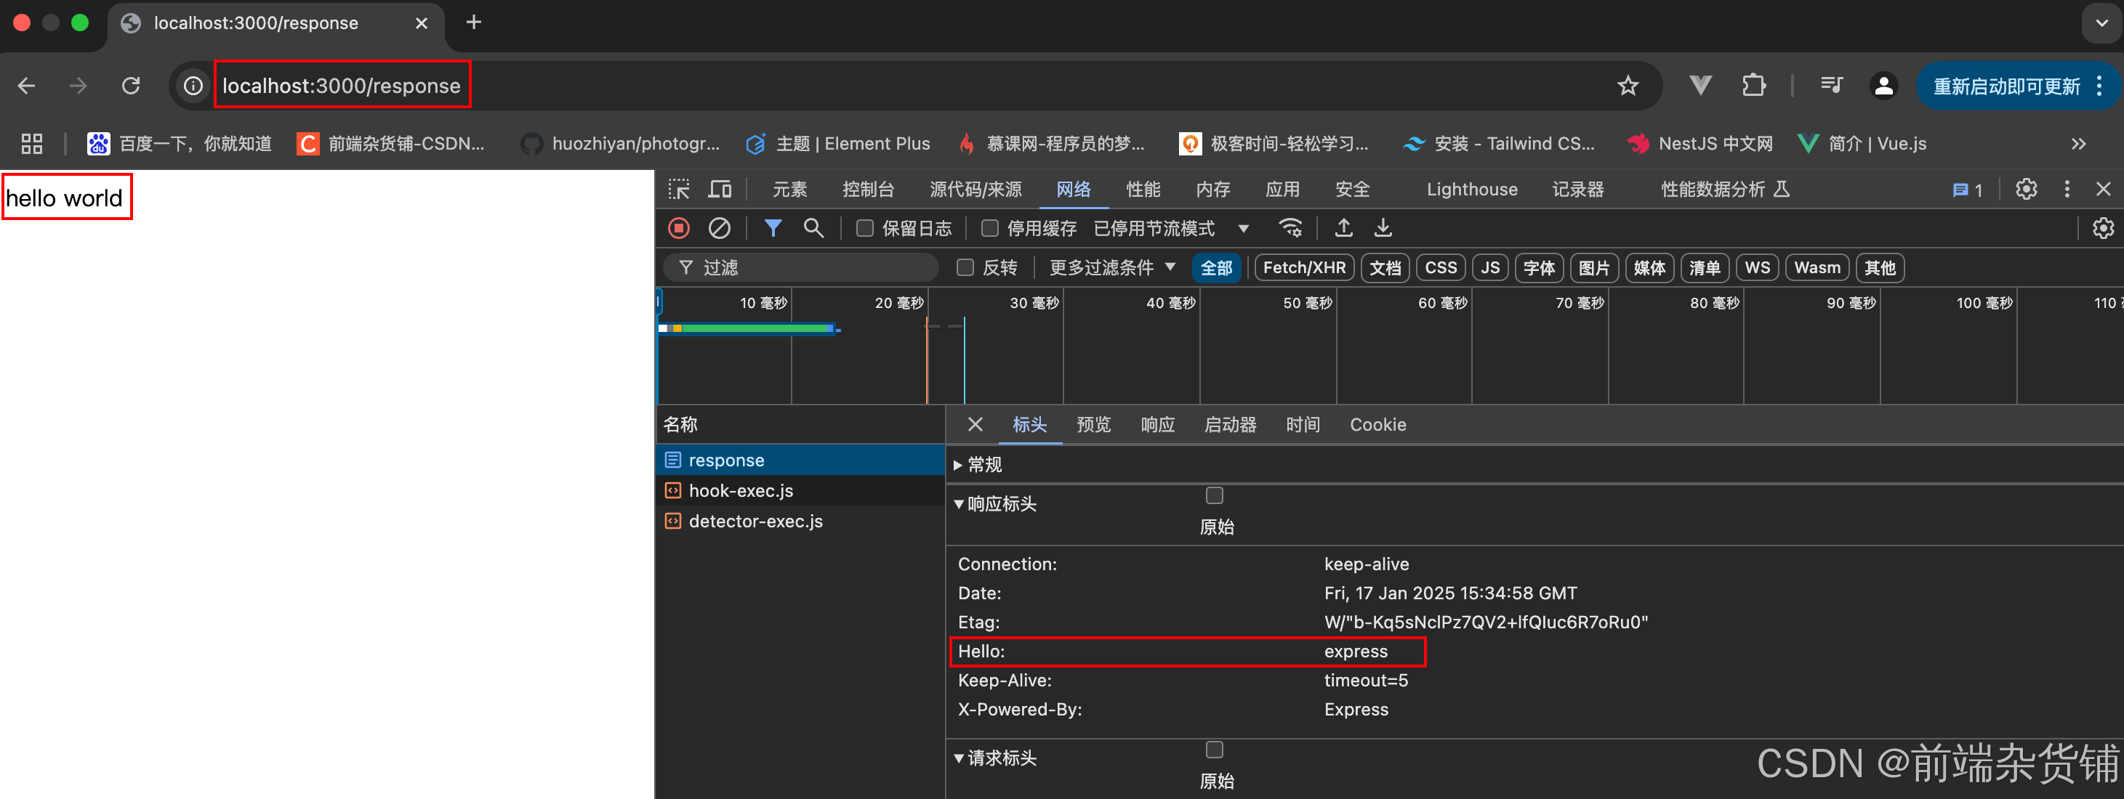This screenshot has width=2124, height=799.
Task: Clear the network log
Action: (x=719, y=228)
